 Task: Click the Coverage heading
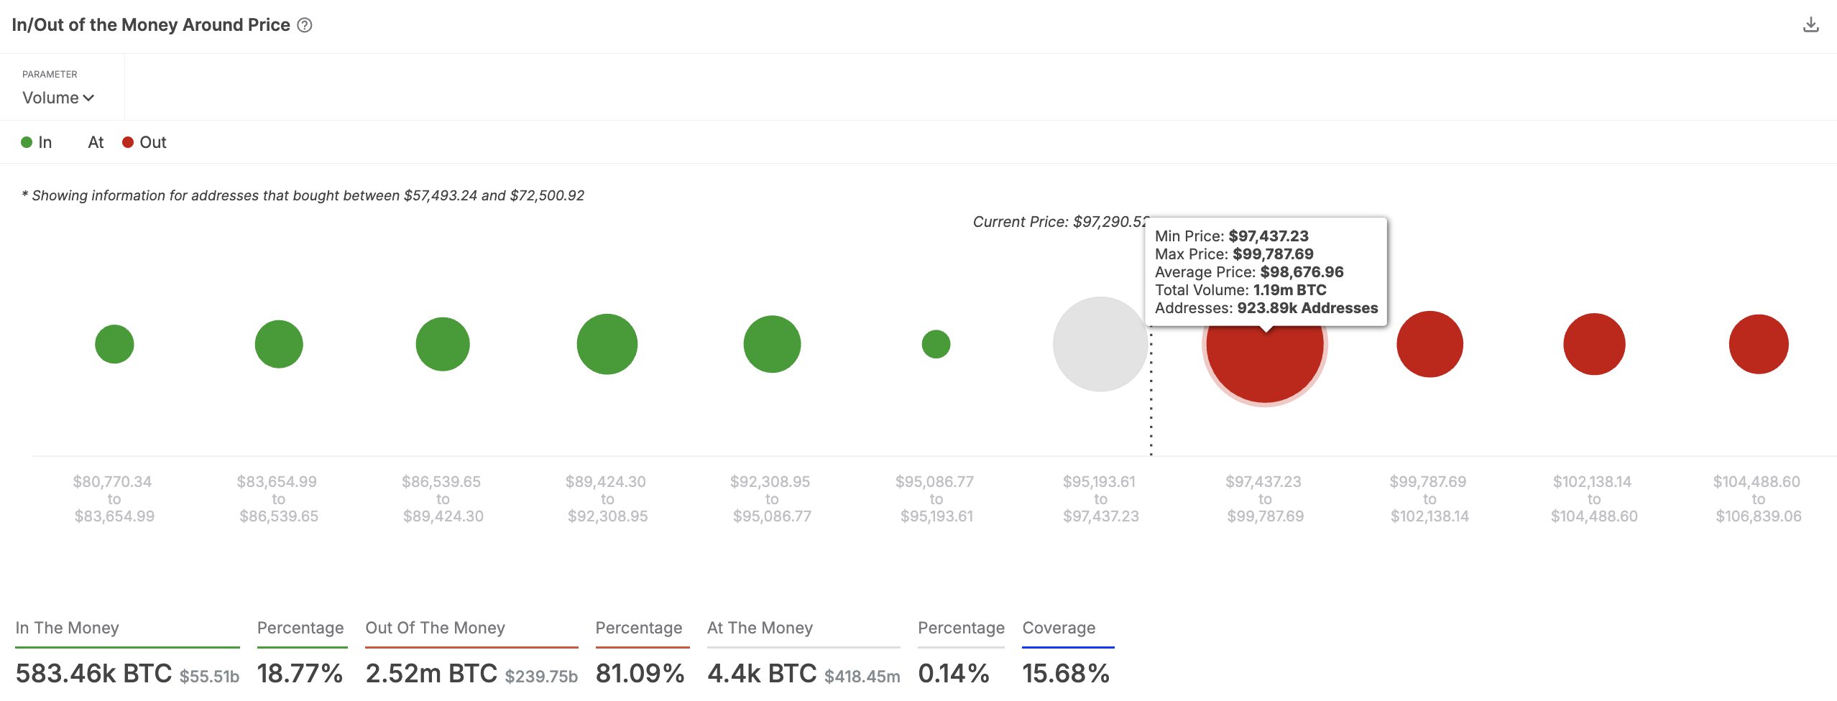(1059, 628)
